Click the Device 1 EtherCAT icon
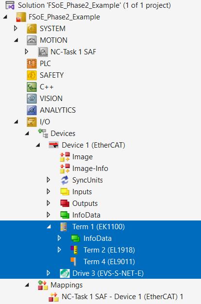Viewport: 201px width, 304px height. (x=54, y=145)
